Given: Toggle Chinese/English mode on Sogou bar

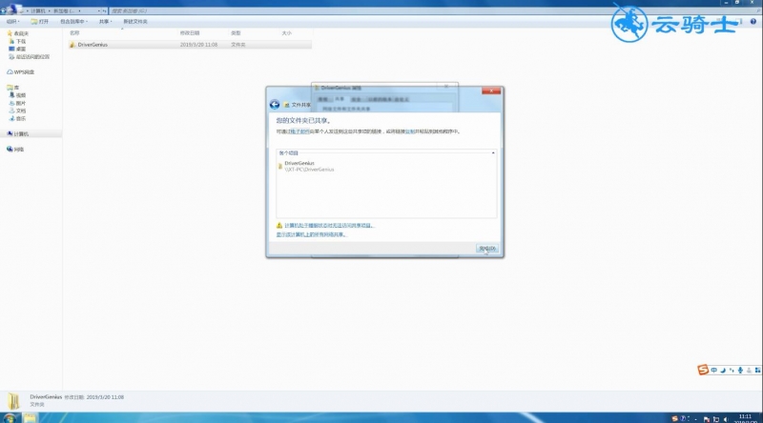Looking at the screenshot, I should coord(713,371).
